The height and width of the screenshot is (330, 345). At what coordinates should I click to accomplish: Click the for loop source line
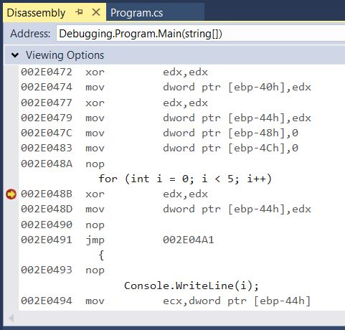(x=185, y=179)
